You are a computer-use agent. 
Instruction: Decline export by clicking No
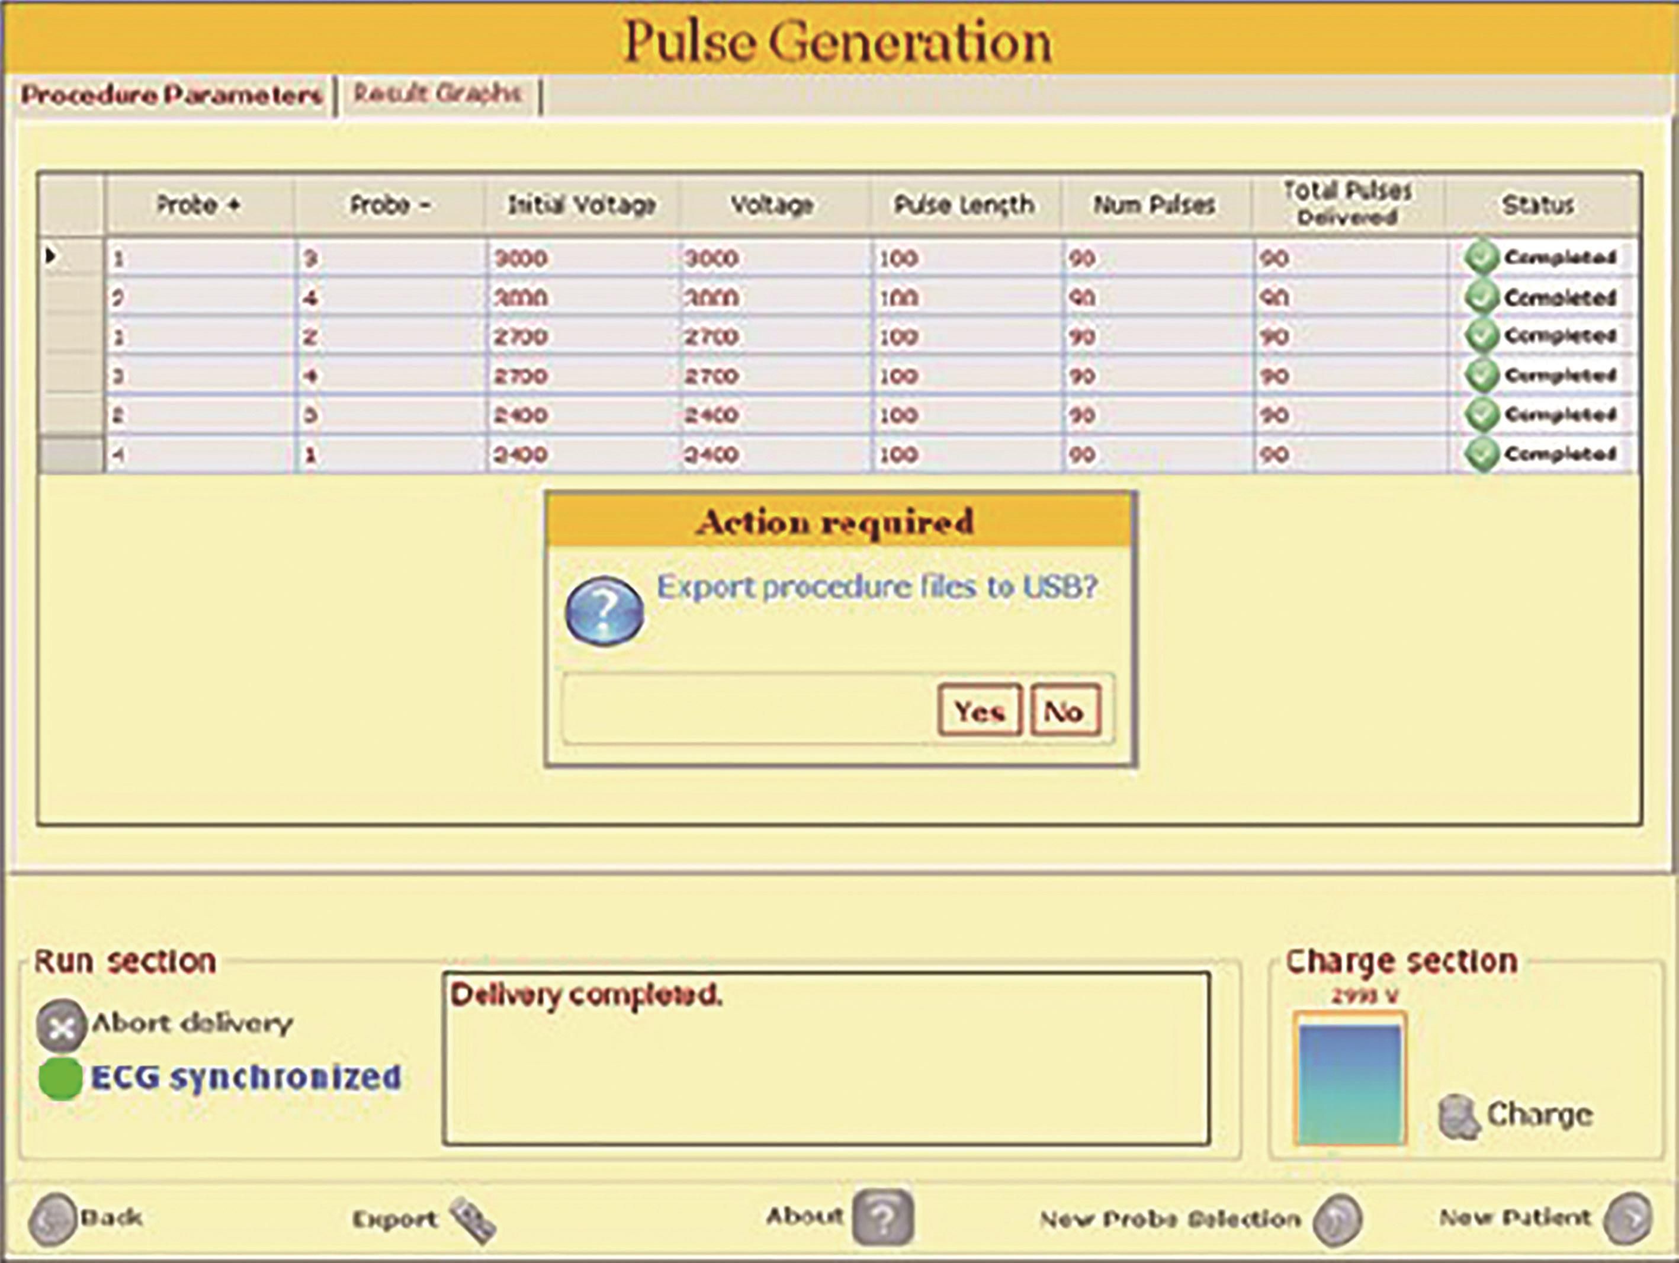click(x=1064, y=711)
